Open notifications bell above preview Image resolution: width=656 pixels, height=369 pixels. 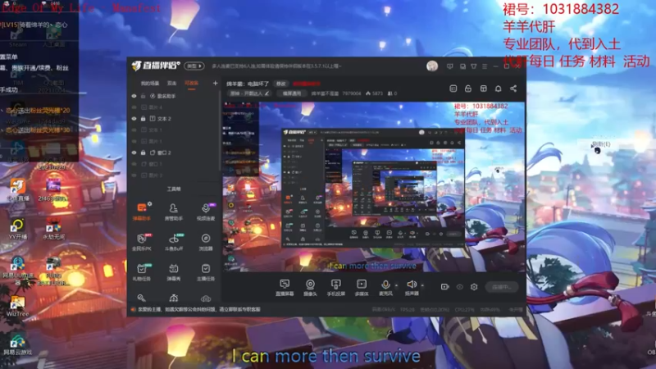click(x=499, y=89)
